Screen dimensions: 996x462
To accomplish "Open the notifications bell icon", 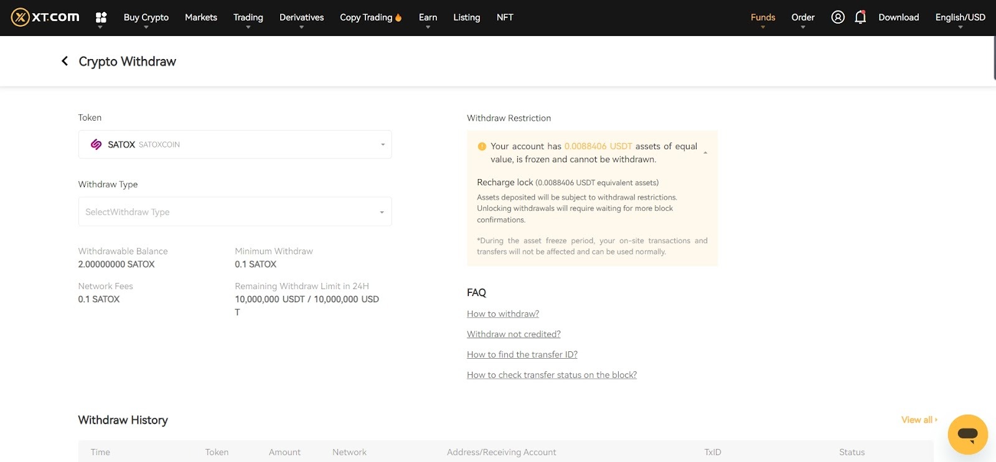I will [860, 17].
